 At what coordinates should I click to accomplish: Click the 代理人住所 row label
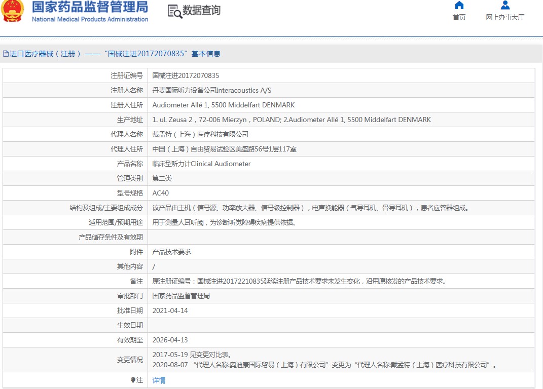pyautogui.click(x=127, y=149)
